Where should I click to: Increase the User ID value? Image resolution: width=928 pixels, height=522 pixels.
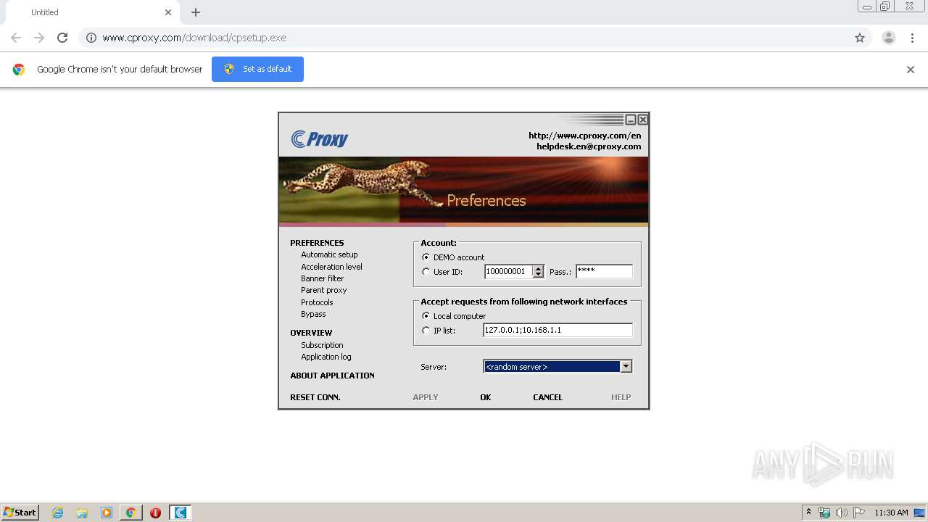(x=538, y=268)
